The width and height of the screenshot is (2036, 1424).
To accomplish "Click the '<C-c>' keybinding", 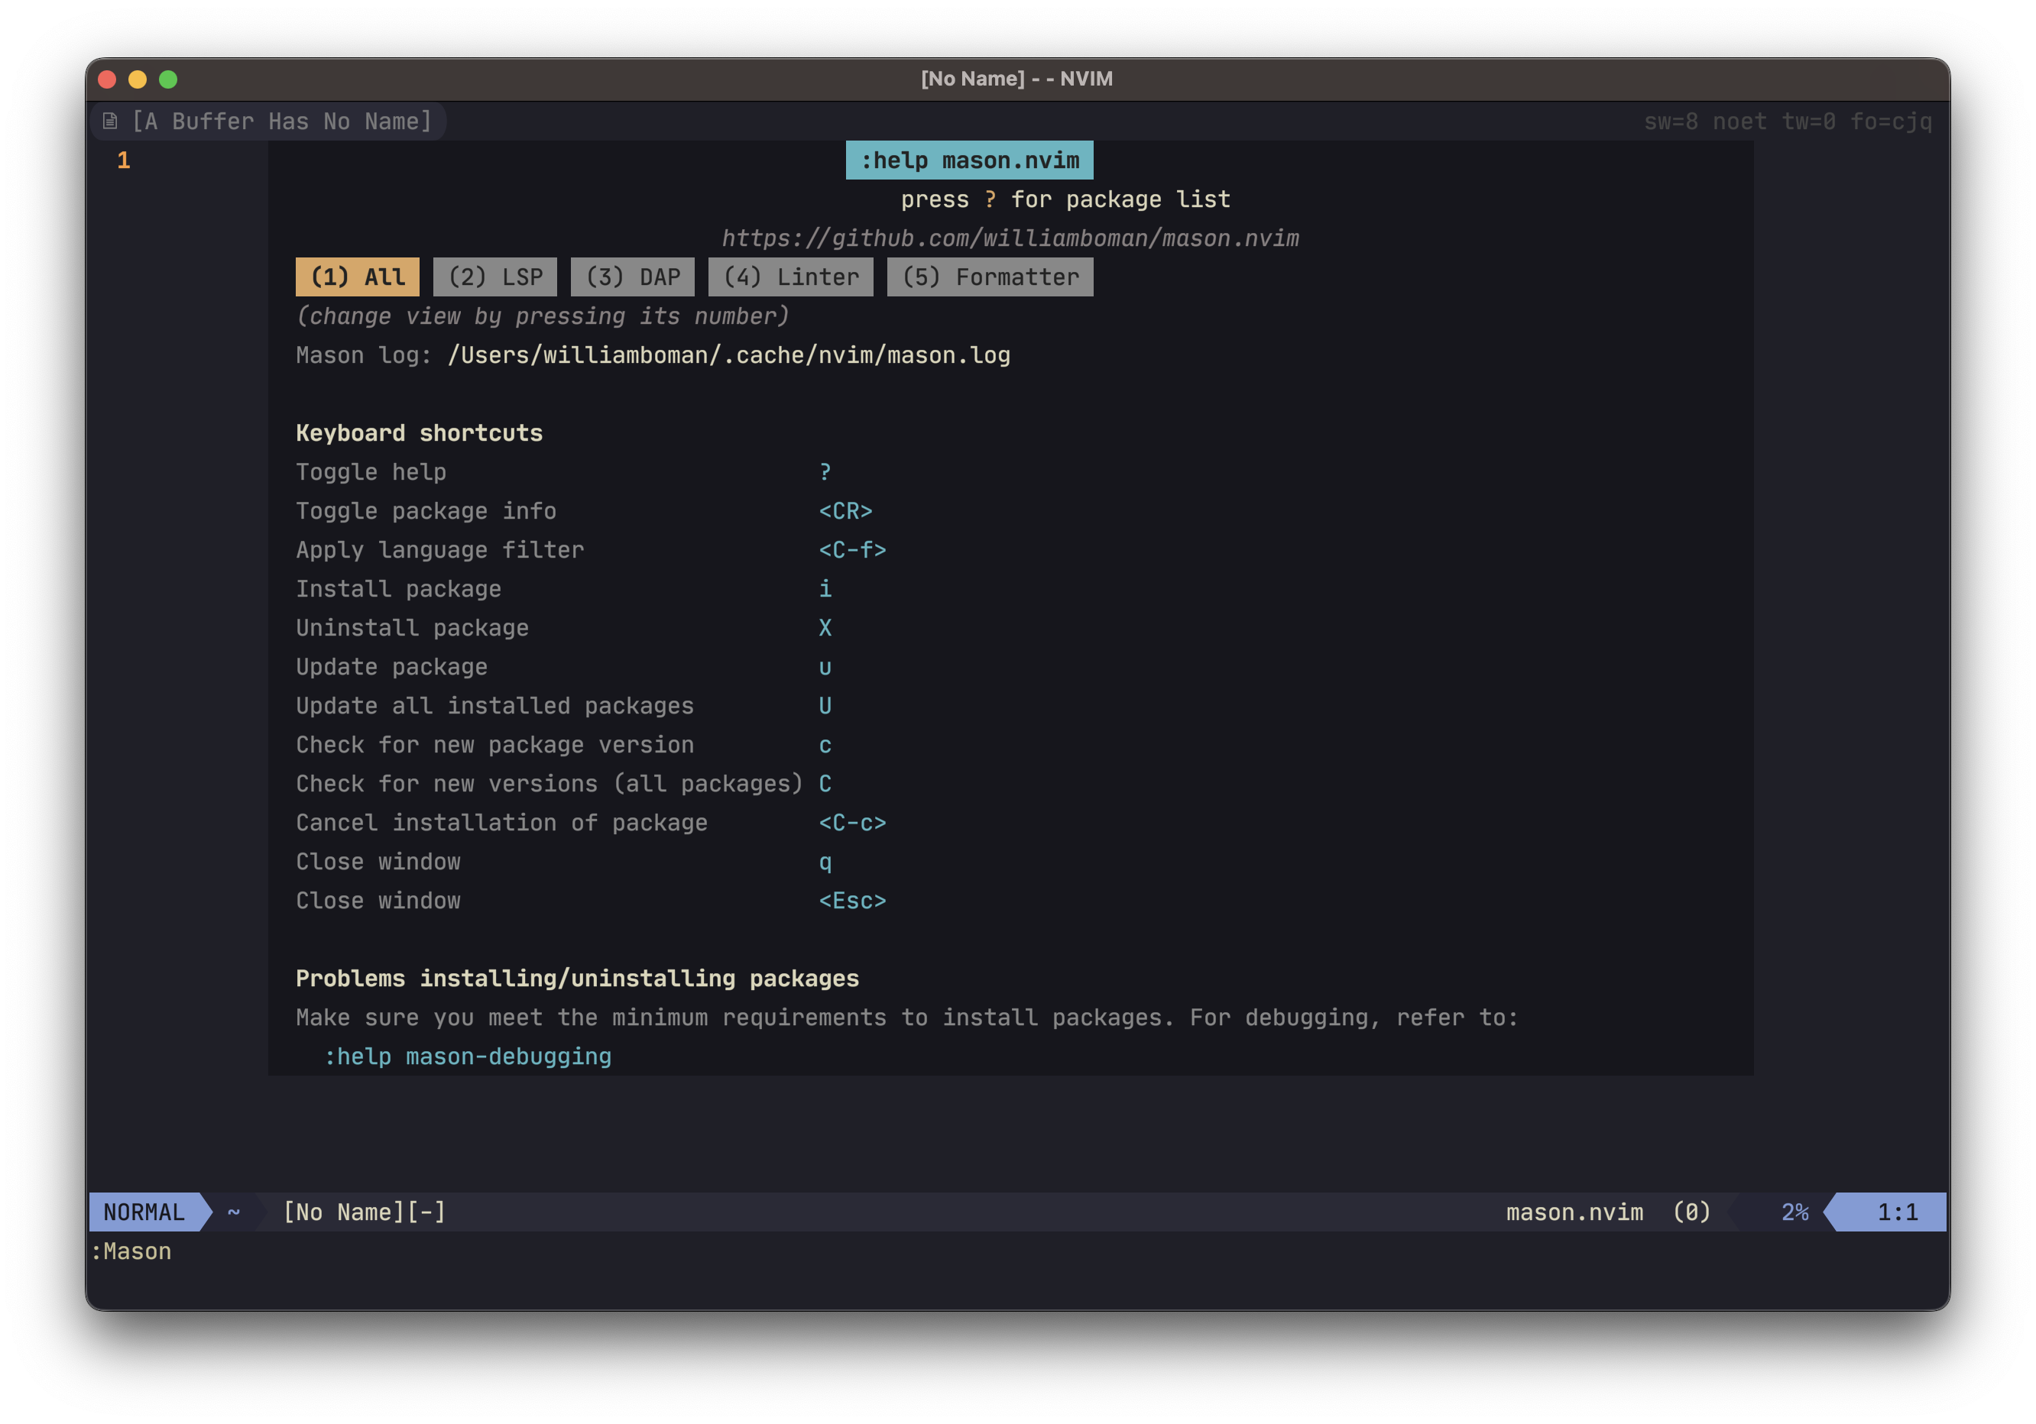I will click(852, 824).
